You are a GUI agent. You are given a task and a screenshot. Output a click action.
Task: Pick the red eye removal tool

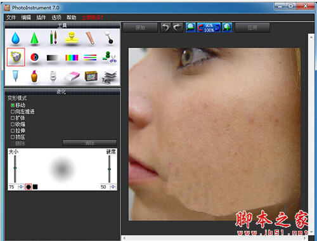pos(34,57)
